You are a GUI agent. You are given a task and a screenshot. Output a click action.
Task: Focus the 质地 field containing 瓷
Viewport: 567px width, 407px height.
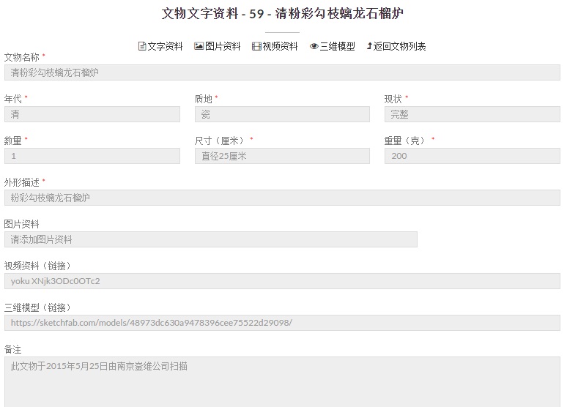point(282,114)
